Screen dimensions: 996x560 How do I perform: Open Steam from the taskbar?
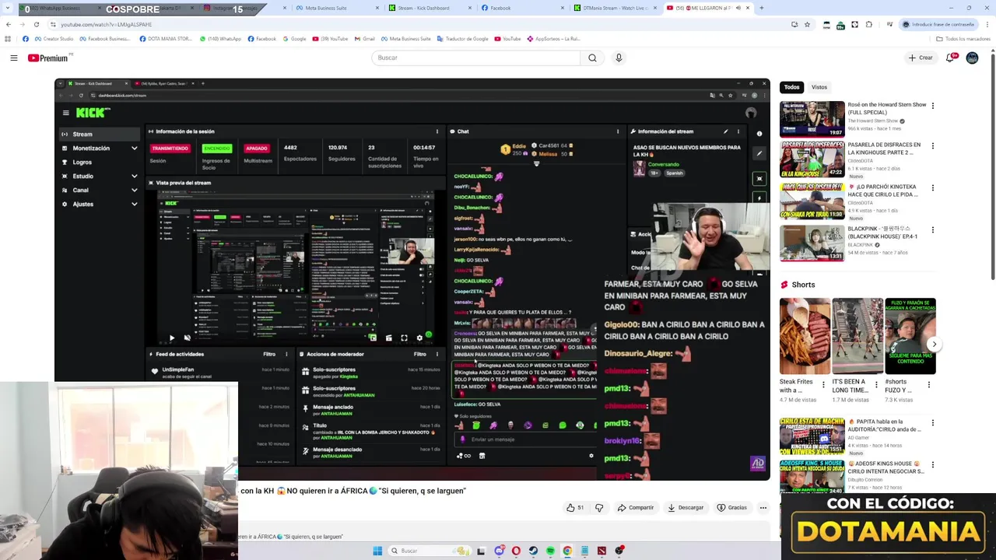[533, 551]
